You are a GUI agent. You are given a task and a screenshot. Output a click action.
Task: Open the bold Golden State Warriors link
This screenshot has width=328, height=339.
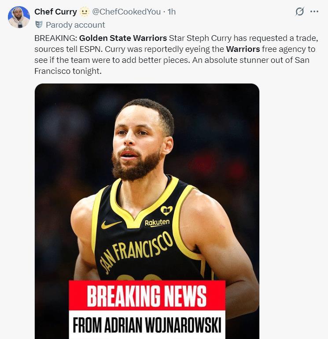point(123,38)
